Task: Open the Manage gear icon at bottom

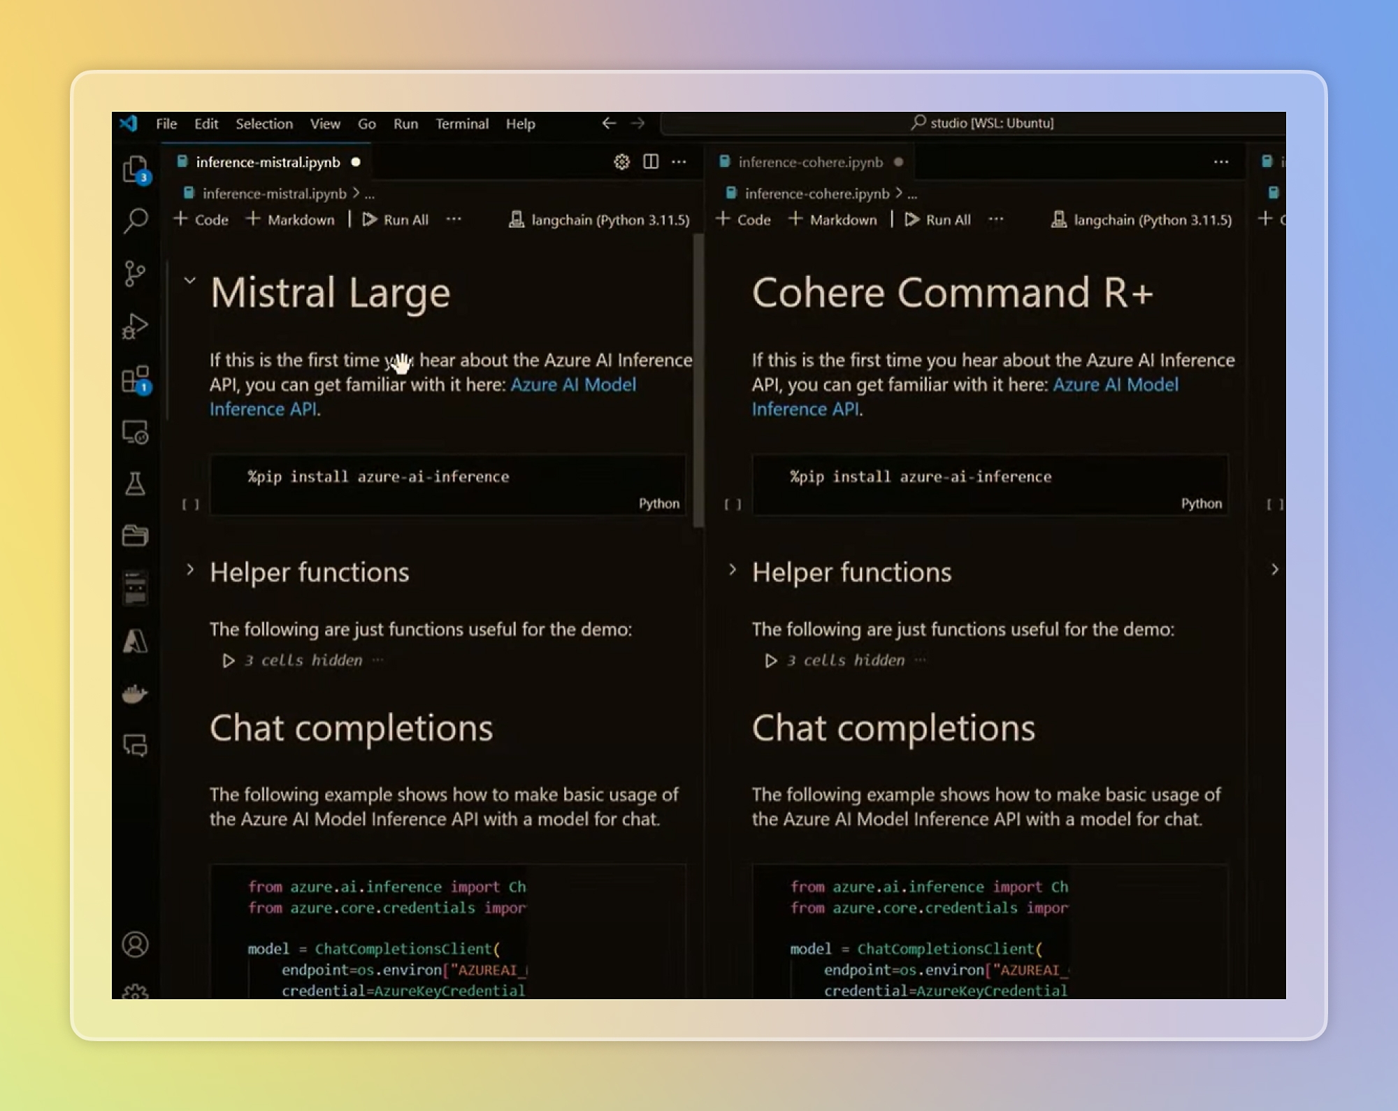Action: 136,992
